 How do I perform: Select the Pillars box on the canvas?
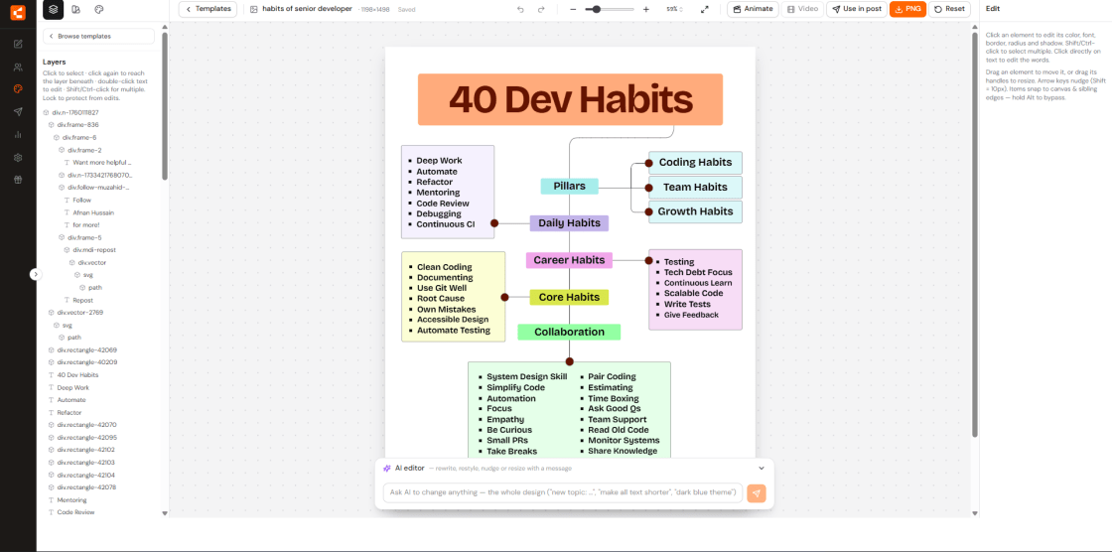click(570, 186)
